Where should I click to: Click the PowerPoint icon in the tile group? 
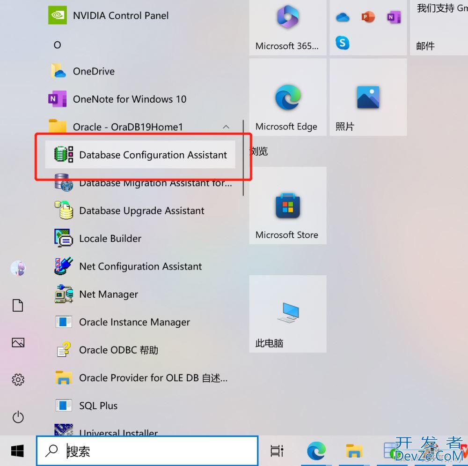pyautogui.click(x=368, y=17)
